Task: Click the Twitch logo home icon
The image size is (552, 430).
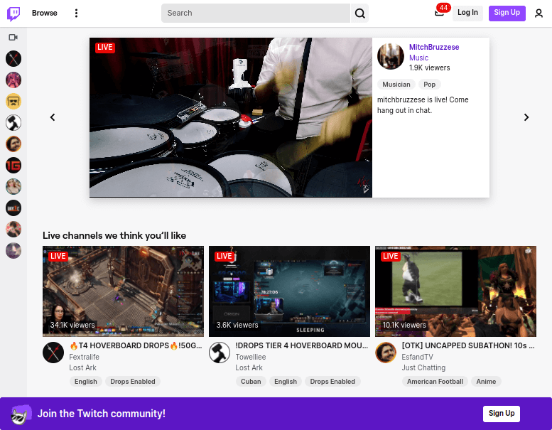Action: tap(13, 14)
